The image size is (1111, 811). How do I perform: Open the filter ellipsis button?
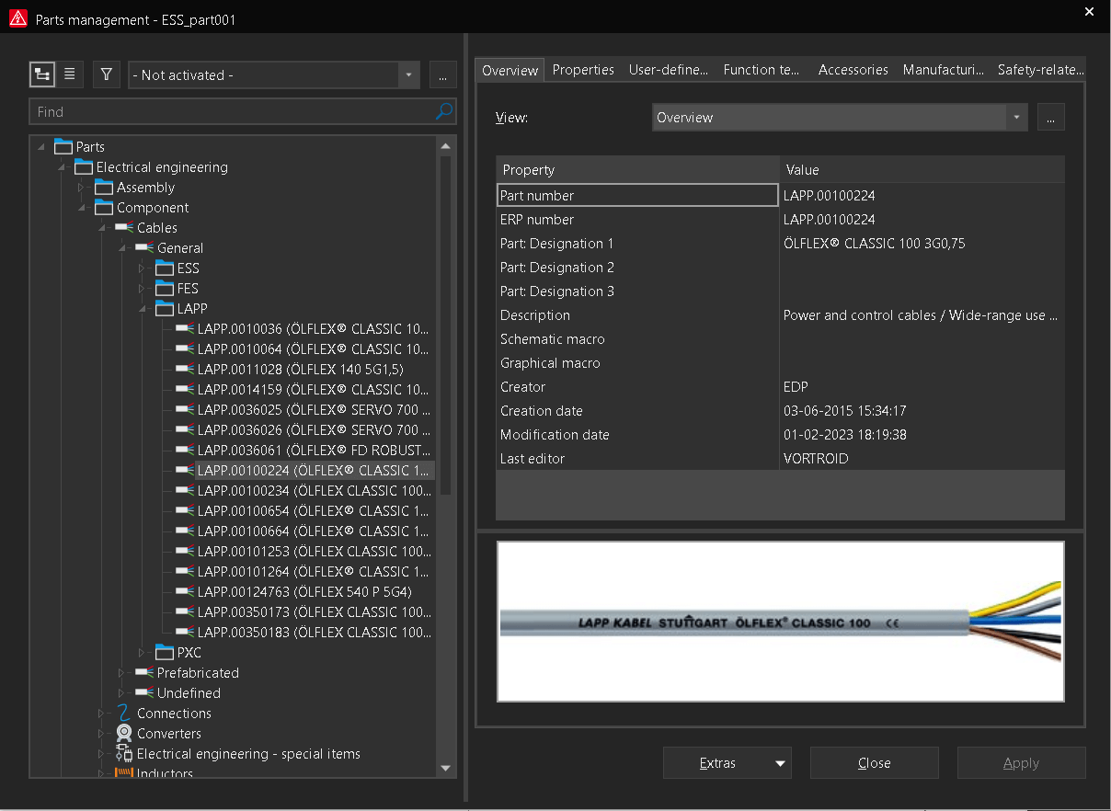[443, 75]
